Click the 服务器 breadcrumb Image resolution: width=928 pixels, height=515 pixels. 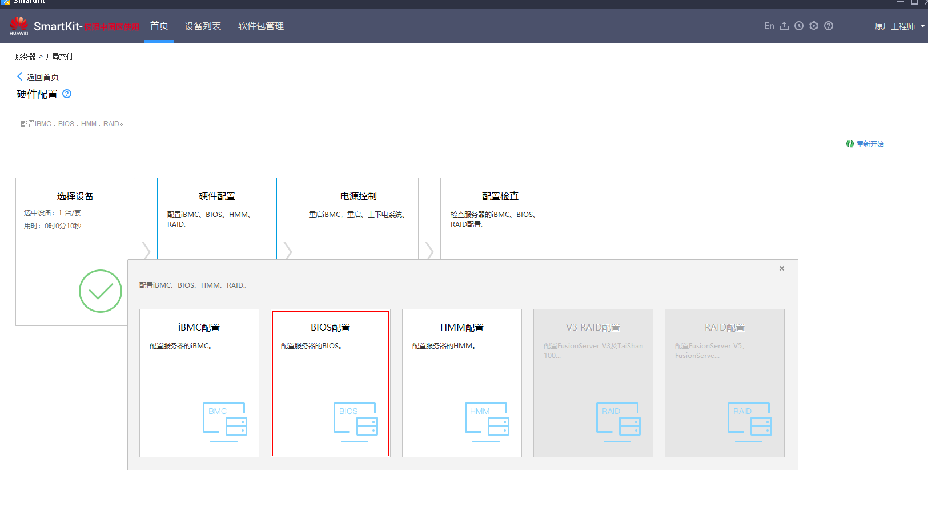(x=25, y=57)
